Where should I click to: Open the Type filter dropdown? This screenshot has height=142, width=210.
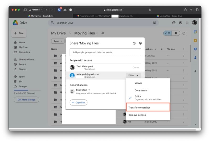pos(58,41)
